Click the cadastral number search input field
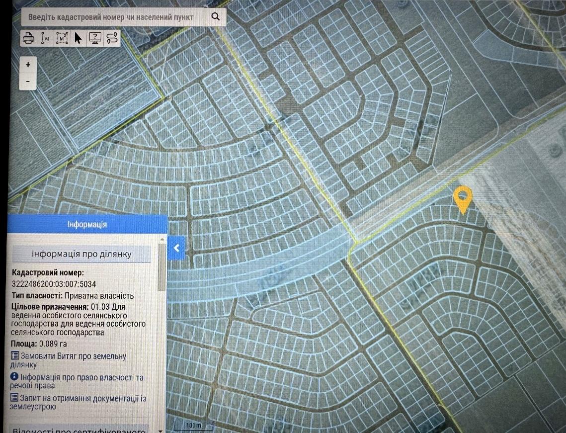The image size is (566, 433). [111, 17]
